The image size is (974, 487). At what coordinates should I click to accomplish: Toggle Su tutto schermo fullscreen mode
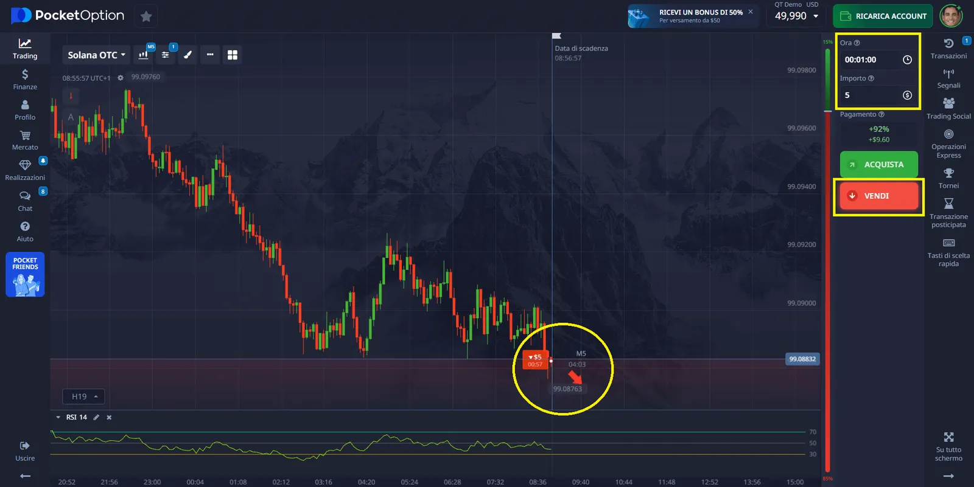click(x=948, y=446)
